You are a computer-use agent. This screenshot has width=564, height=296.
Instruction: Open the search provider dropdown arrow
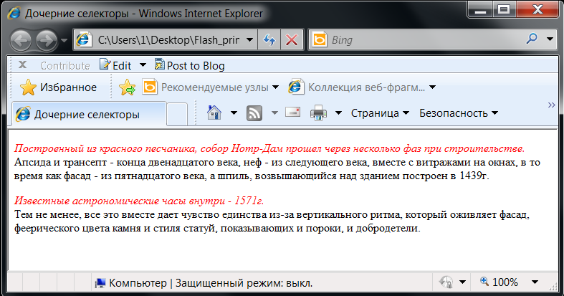550,39
